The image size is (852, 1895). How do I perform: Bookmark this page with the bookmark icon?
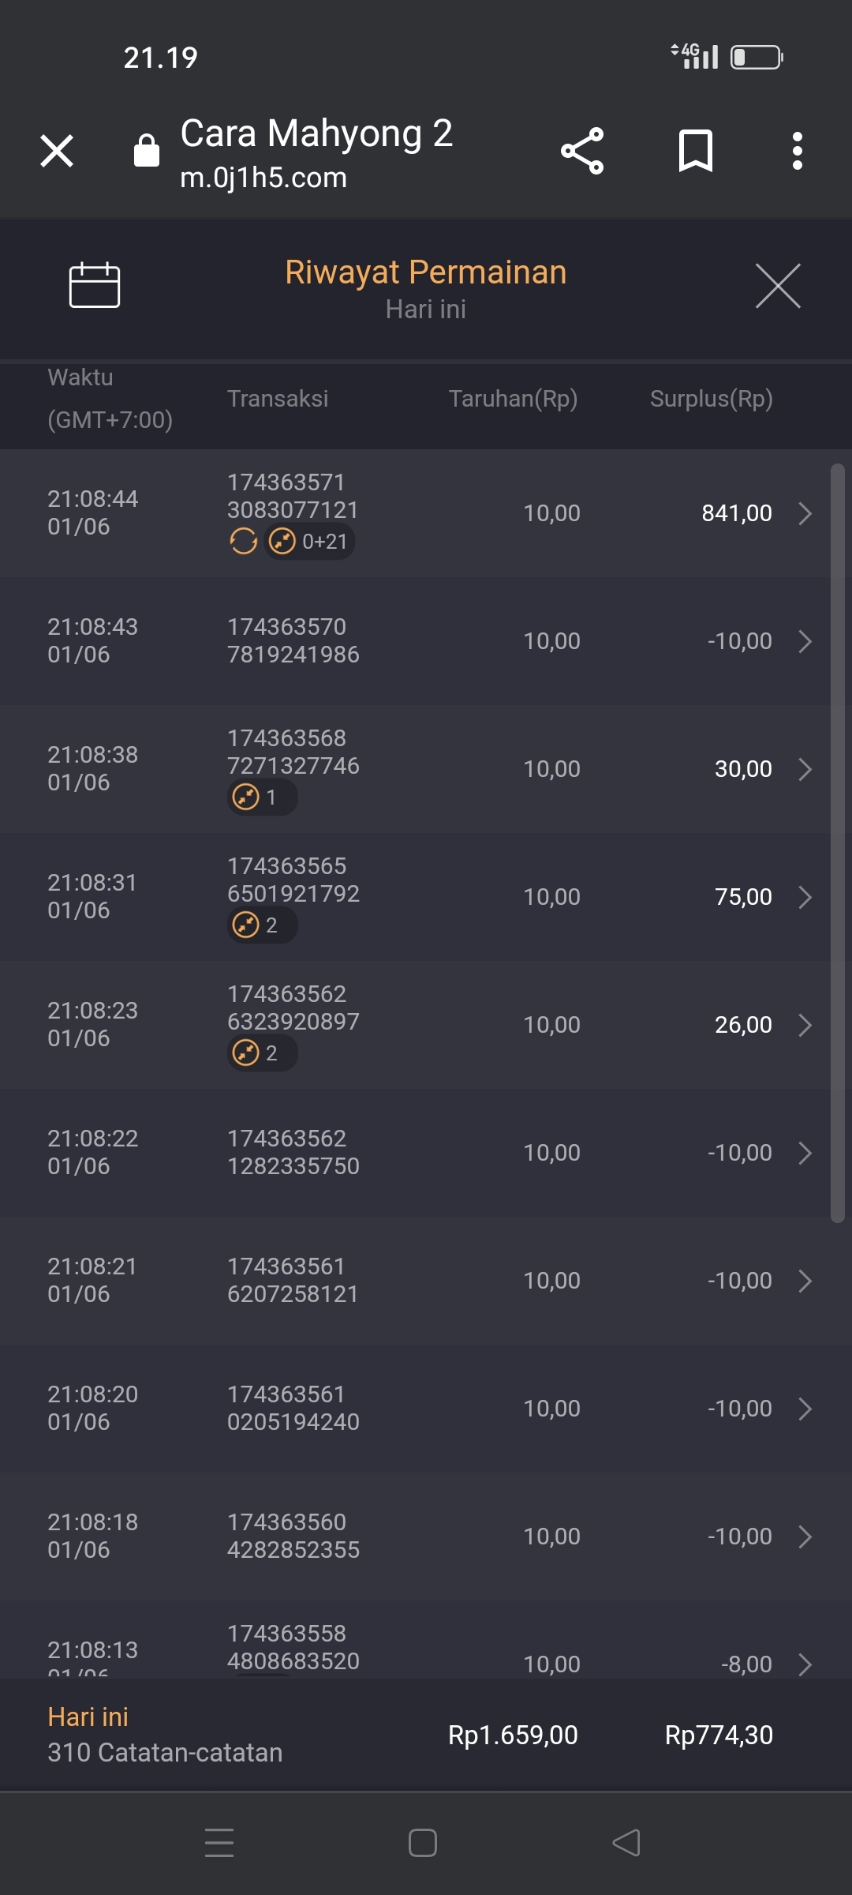click(695, 151)
